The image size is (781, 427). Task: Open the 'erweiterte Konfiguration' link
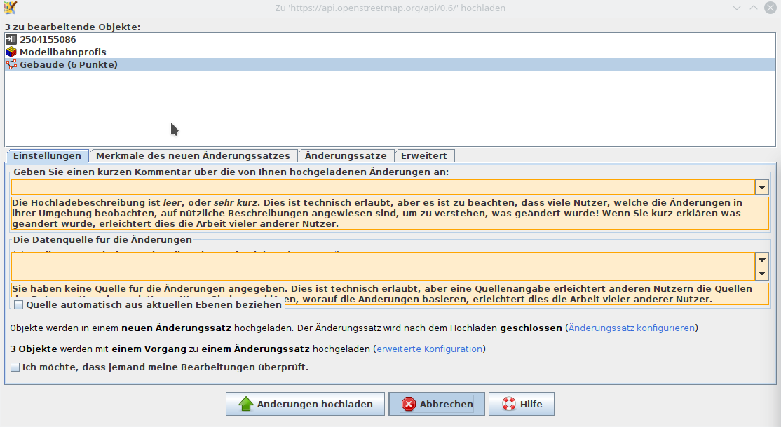tap(429, 349)
